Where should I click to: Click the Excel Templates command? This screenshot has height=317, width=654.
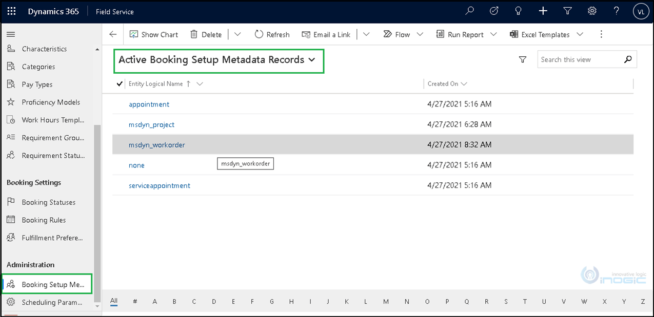pos(540,34)
